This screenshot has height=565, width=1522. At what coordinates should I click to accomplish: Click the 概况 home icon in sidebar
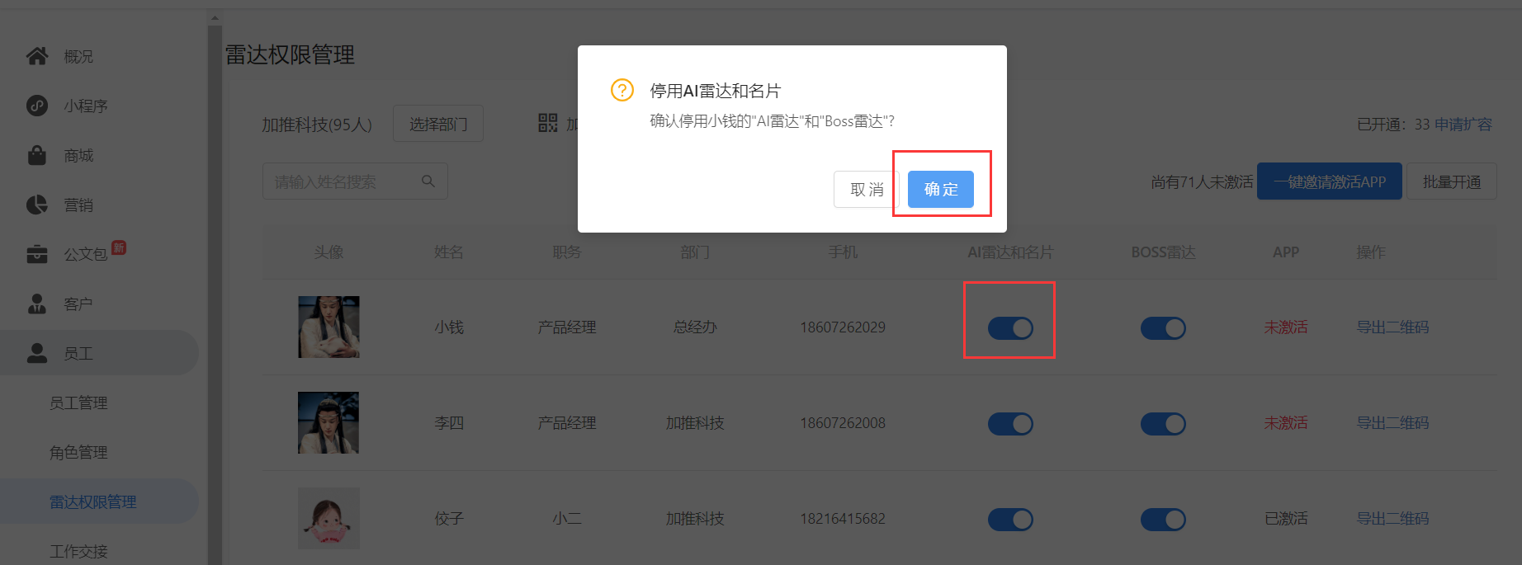coord(37,56)
